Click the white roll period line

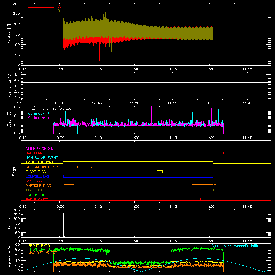click(146, 82)
